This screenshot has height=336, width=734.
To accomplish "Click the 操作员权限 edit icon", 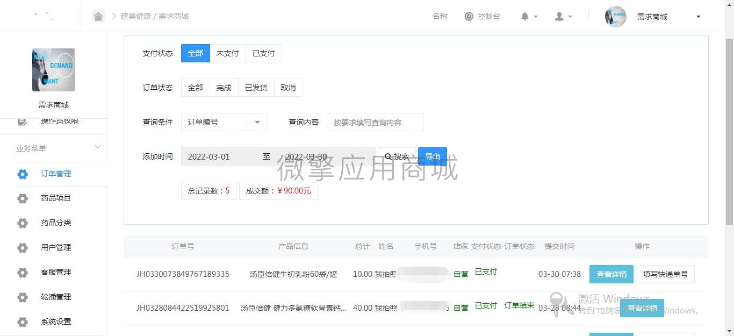I will click(23, 121).
